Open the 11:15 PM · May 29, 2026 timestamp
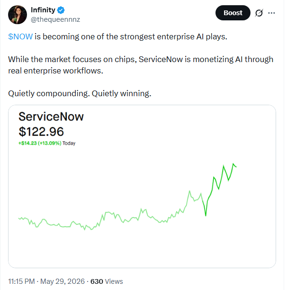287x290 pixels. click(46, 281)
